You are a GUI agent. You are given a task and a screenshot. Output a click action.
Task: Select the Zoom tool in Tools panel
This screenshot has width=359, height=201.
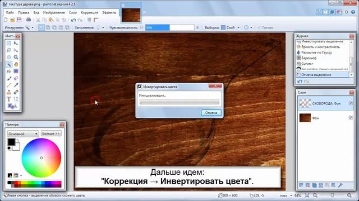pos(16,57)
